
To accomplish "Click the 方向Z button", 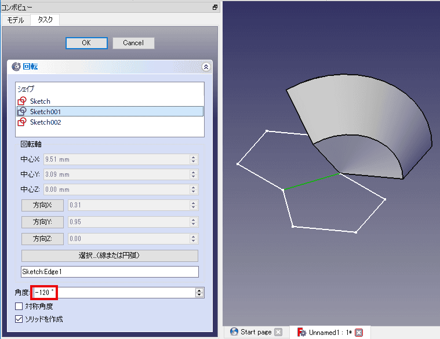I will click(42, 239).
